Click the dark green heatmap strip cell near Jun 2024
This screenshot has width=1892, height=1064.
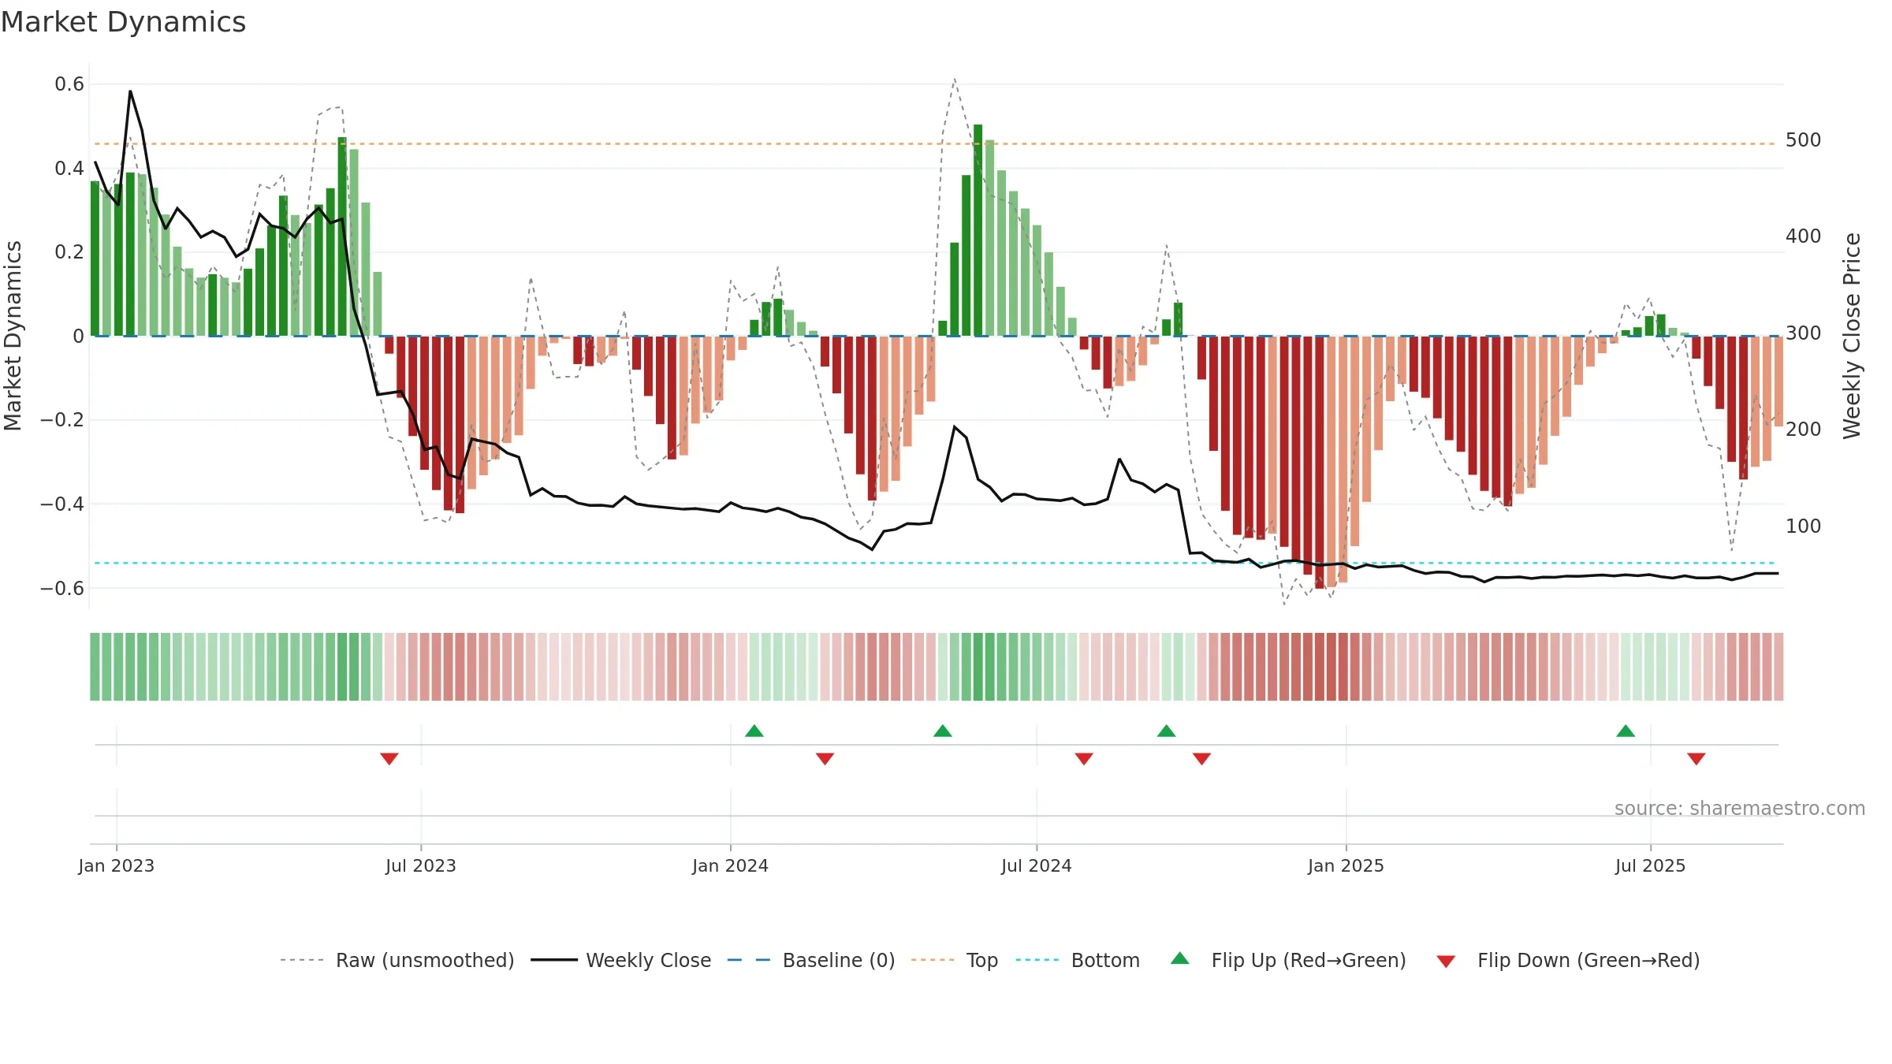978,667
